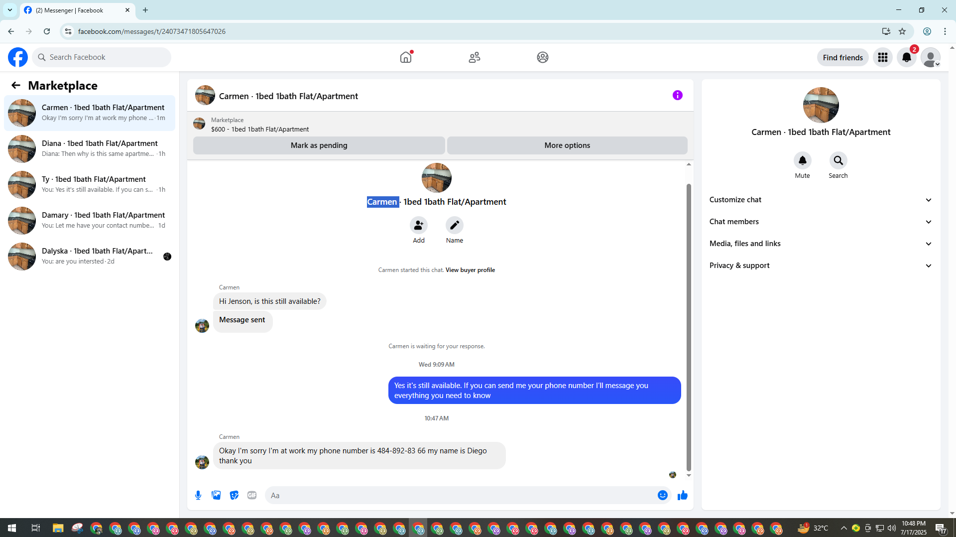Select Diana conversation in the list
Viewport: 956px width, 537px height.
pyautogui.click(x=90, y=149)
